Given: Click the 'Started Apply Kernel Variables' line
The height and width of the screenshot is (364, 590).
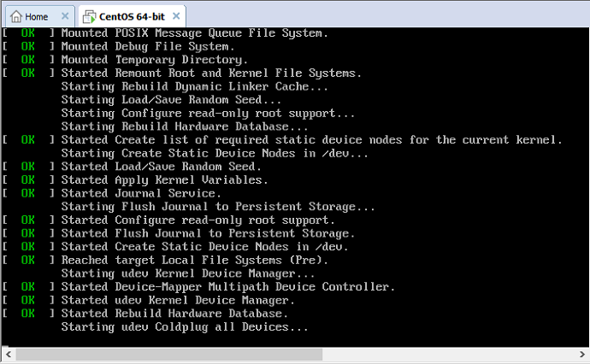Looking at the screenshot, I should coord(164,180).
